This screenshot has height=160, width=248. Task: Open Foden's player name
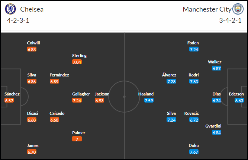coord(193,43)
